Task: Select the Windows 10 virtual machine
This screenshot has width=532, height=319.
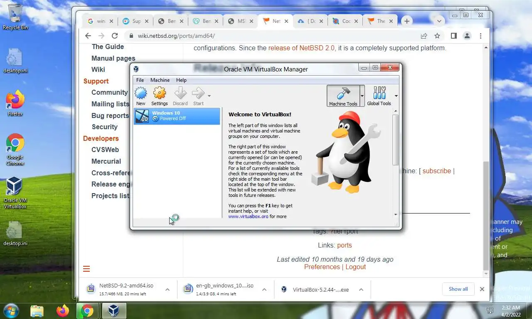Action: (177, 116)
